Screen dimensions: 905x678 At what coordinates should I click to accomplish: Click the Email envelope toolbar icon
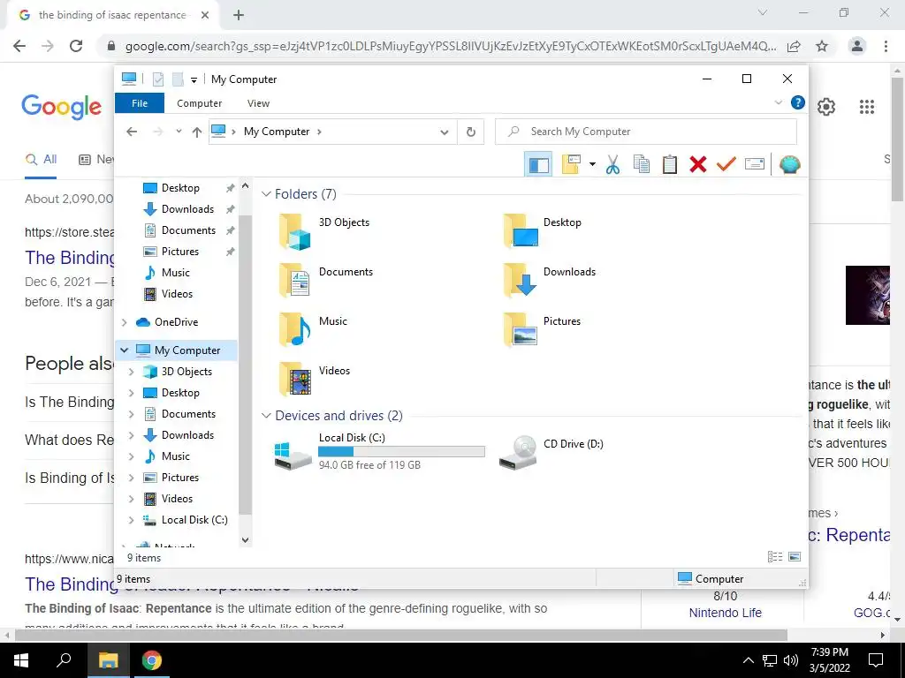pyautogui.click(x=755, y=165)
